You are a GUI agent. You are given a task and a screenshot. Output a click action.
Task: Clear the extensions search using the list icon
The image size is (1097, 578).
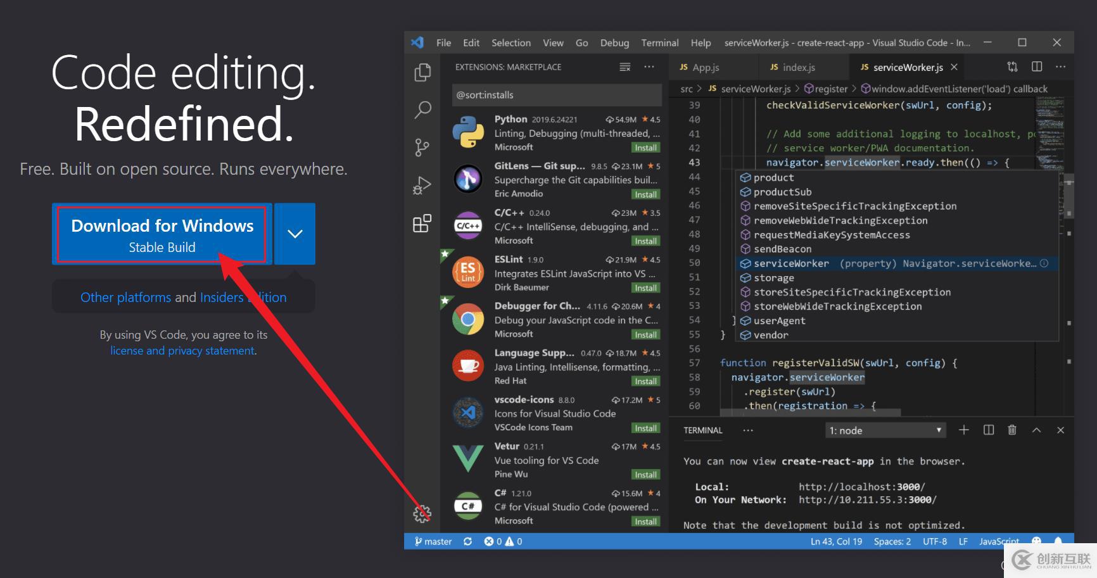click(x=625, y=67)
